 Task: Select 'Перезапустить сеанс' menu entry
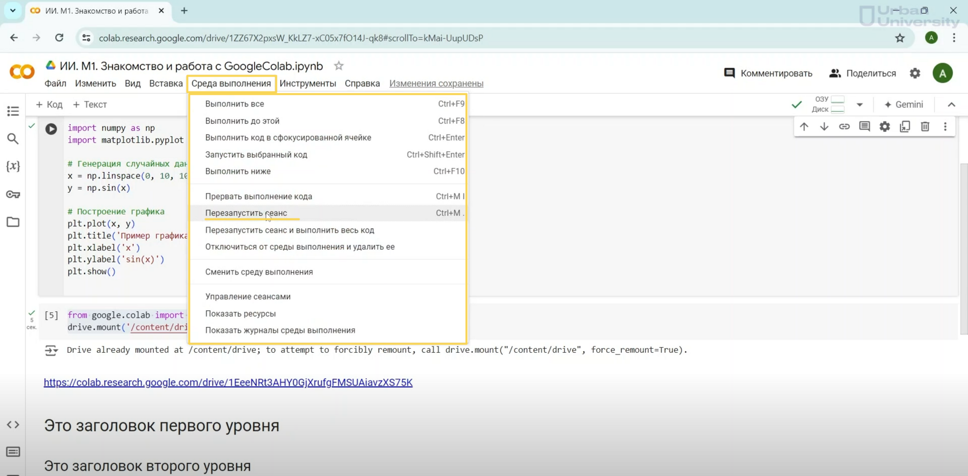point(246,213)
